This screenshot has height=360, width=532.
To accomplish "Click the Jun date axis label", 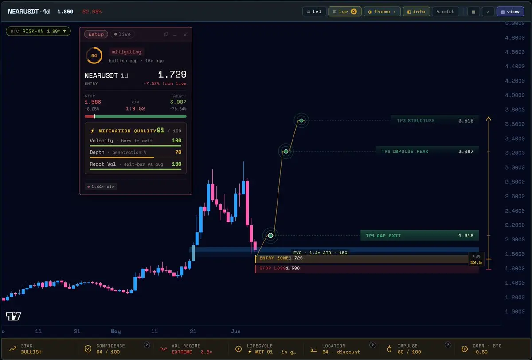I will click(x=236, y=332).
